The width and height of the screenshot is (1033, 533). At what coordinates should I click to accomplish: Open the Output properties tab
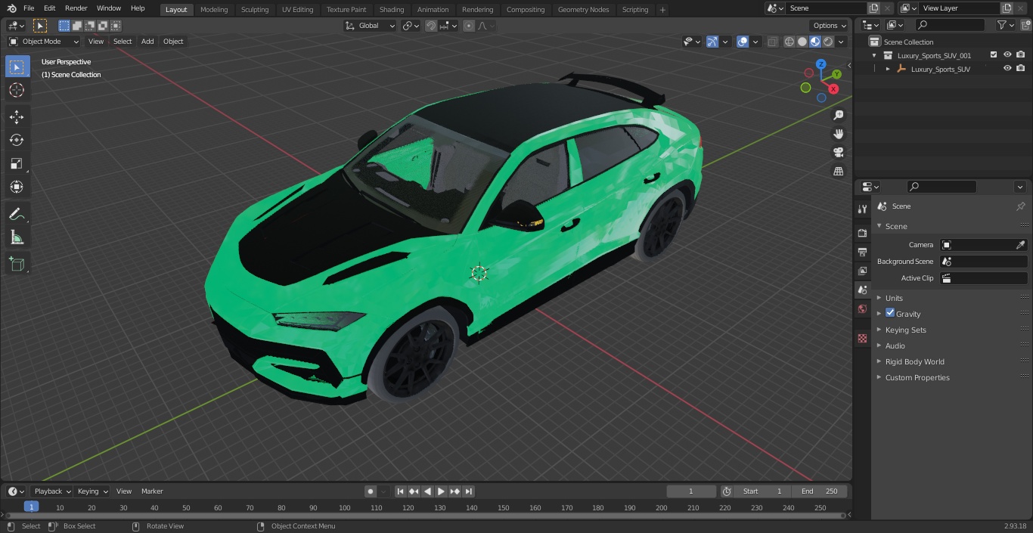click(x=862, y=252)
